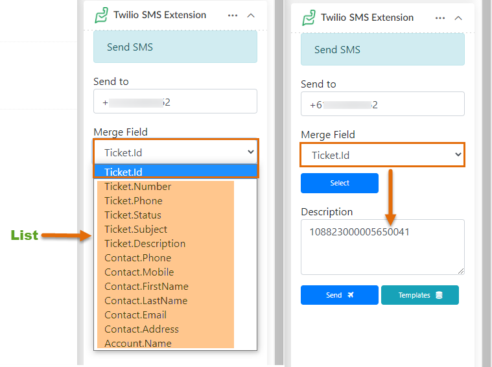This screenshot has width=492, height=367.
Task: Choose Ticket.Subject from merge field list
Action: (176, 230)
